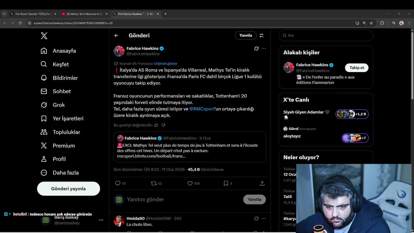This screenshot has width=414, height=233.
Task: Open Profil page
Action: click(53, 159)
